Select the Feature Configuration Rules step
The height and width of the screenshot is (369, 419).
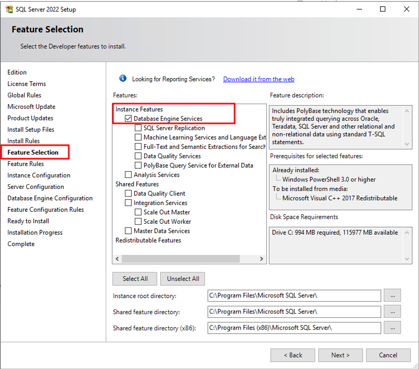tap(45, 210)
